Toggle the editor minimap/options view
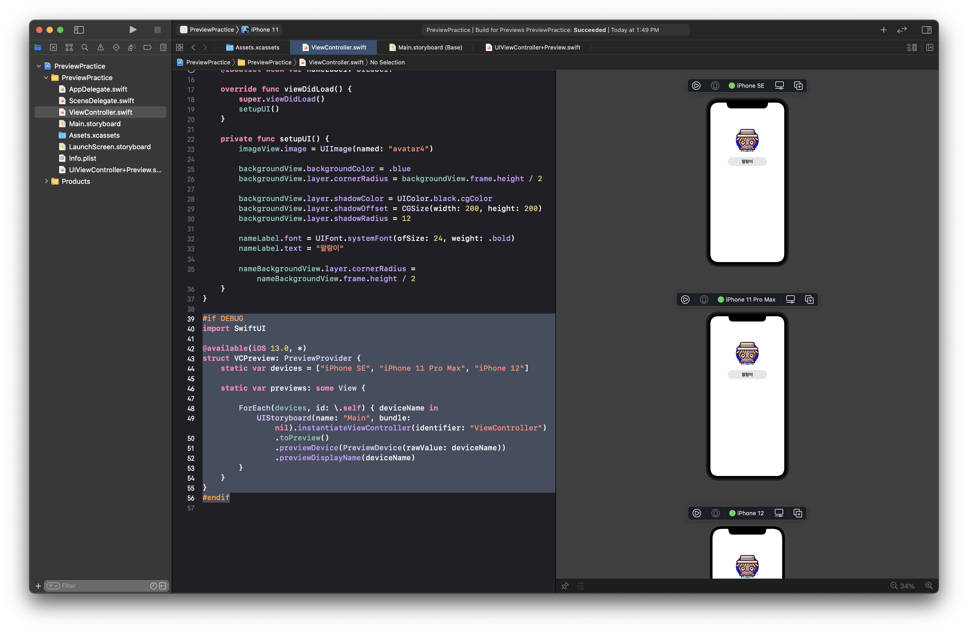 pos(911,48)
